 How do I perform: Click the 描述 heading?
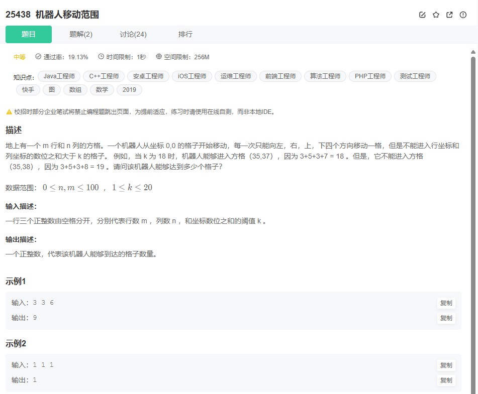(x=14, y=130)
